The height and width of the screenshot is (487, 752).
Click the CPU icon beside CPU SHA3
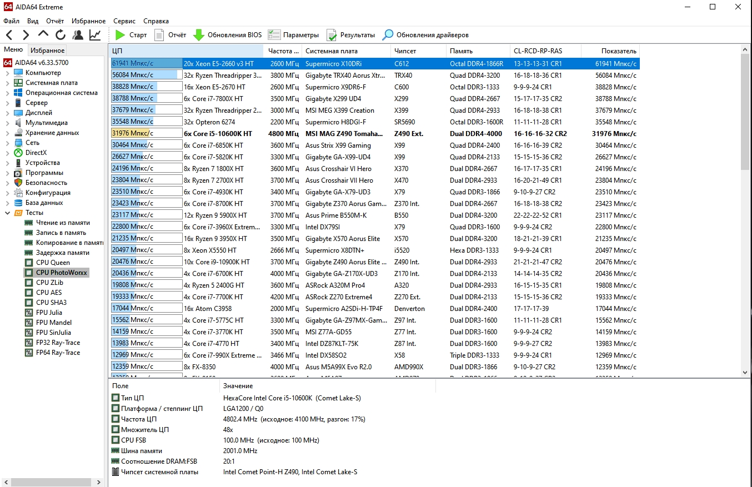tap(29, 303)
